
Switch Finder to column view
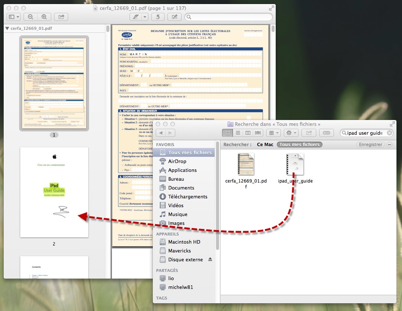[247, 133]
